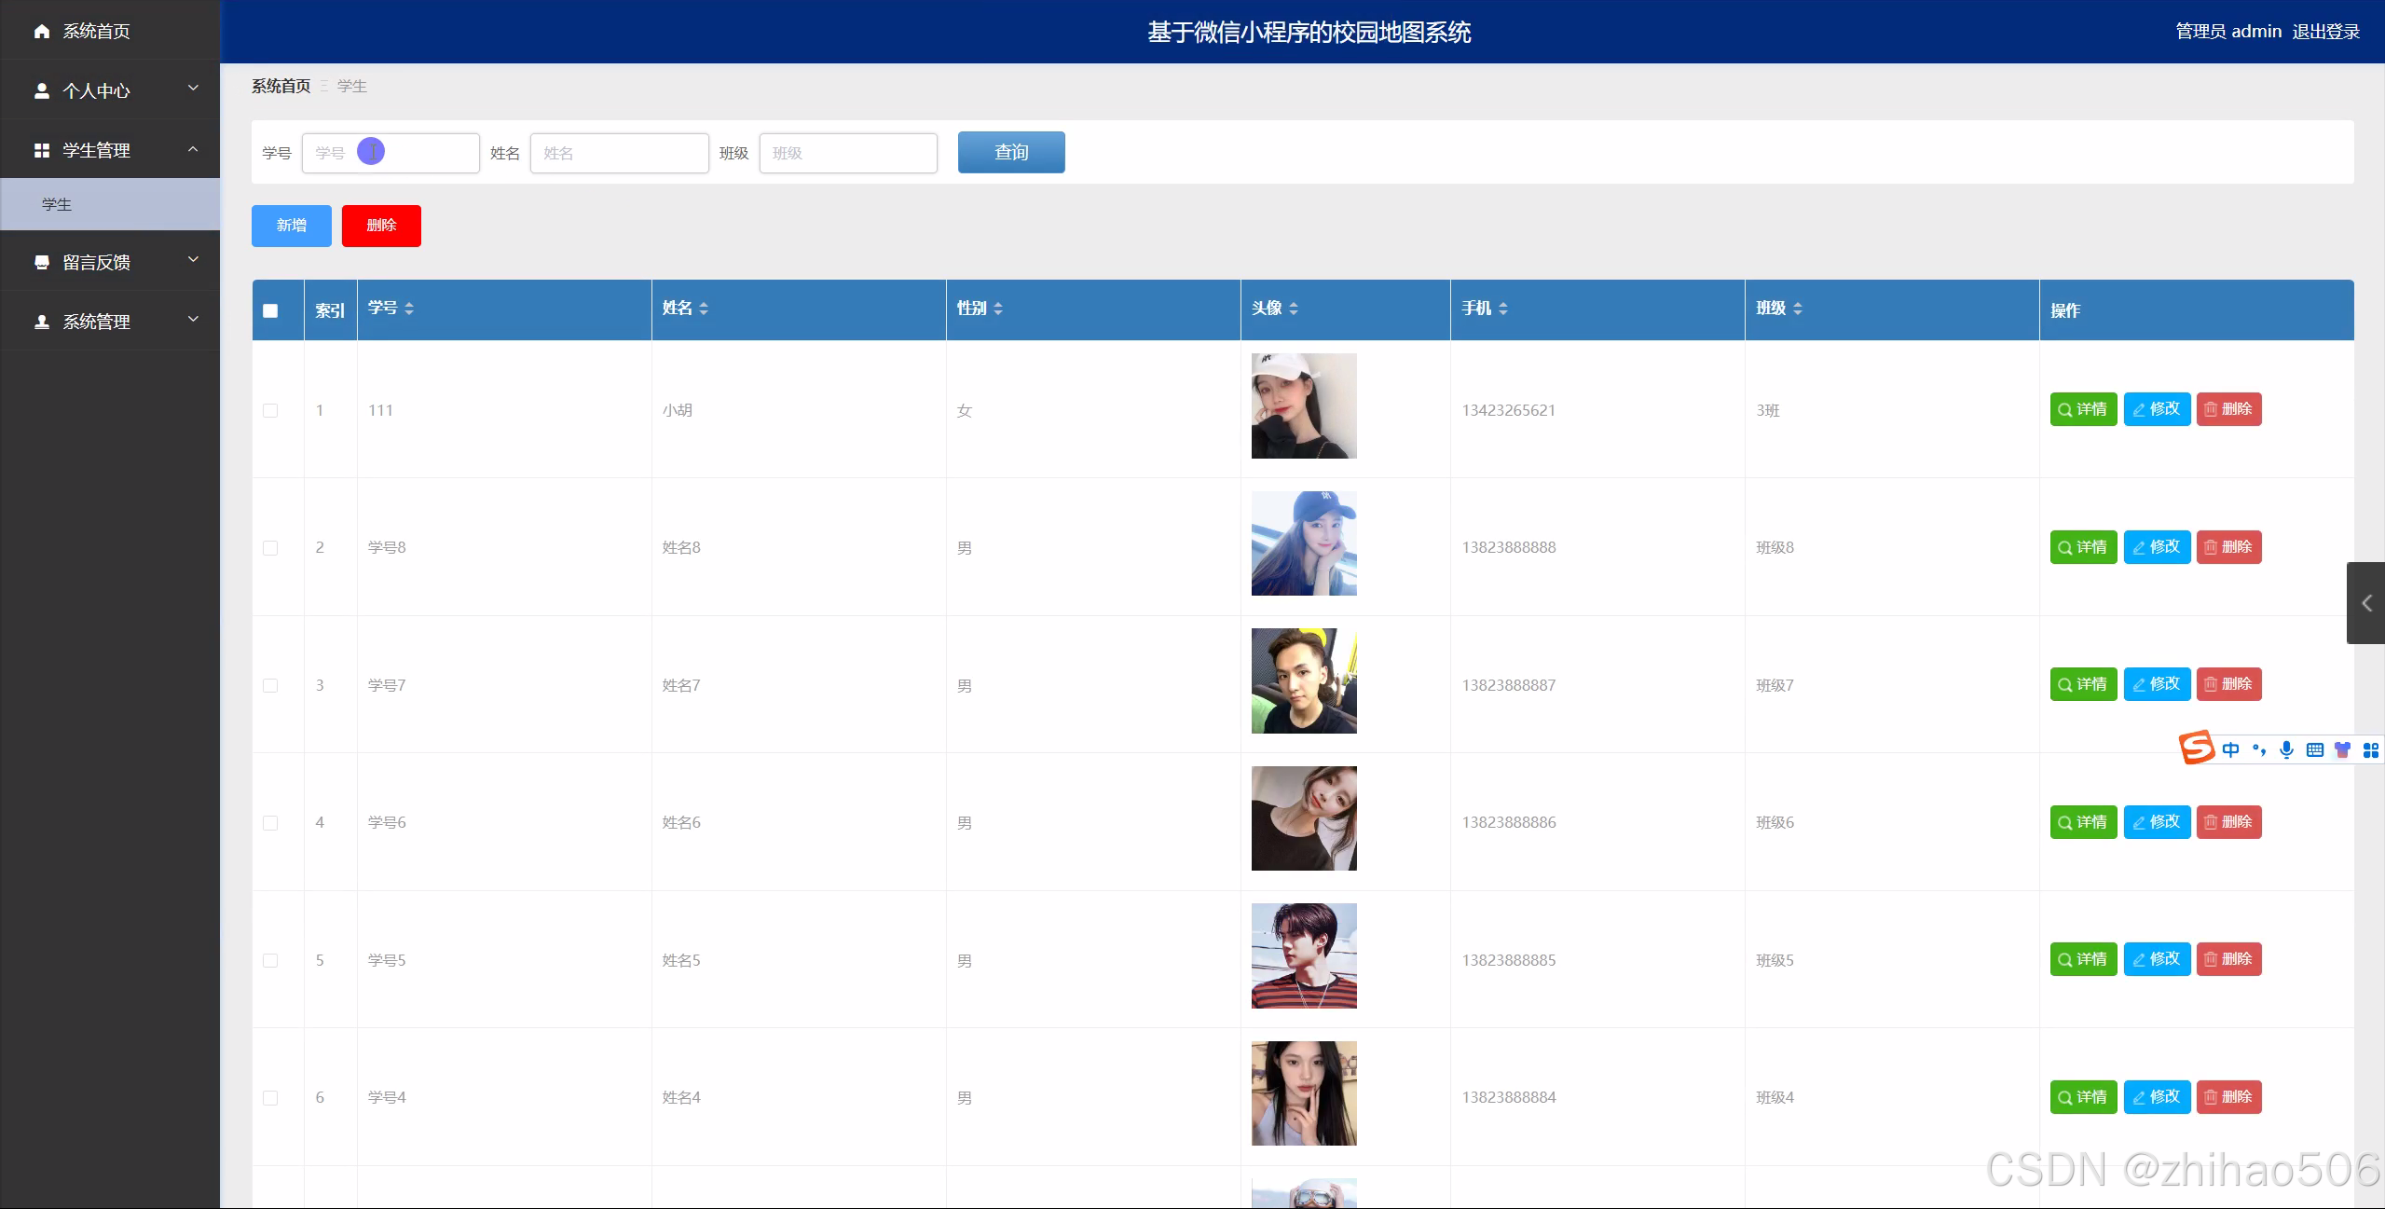Click the blue 查询 search button

pos(1011,152)
